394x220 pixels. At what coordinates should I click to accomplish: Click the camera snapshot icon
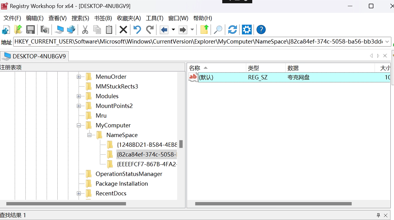pyautogui.click(x=45, y=30)
